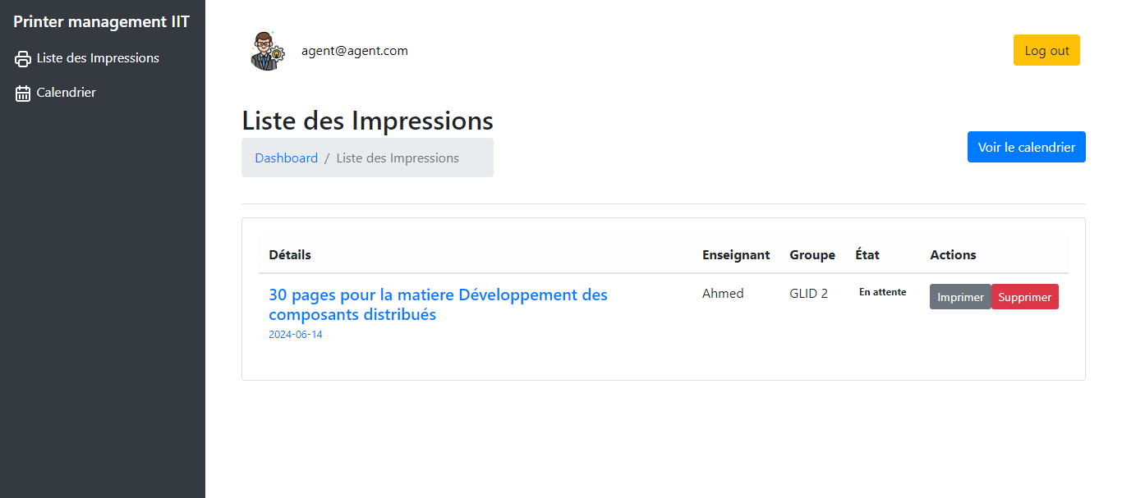The width and height of the screenshot is (1122, 498).
Task: Open the Calendrier sidebar label
Action: point(67,93)
